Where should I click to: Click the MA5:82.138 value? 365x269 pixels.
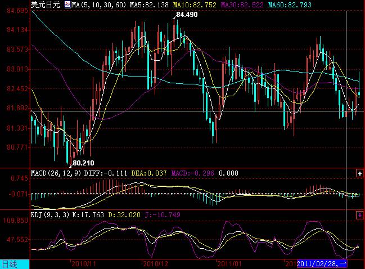tap(149, 5)
